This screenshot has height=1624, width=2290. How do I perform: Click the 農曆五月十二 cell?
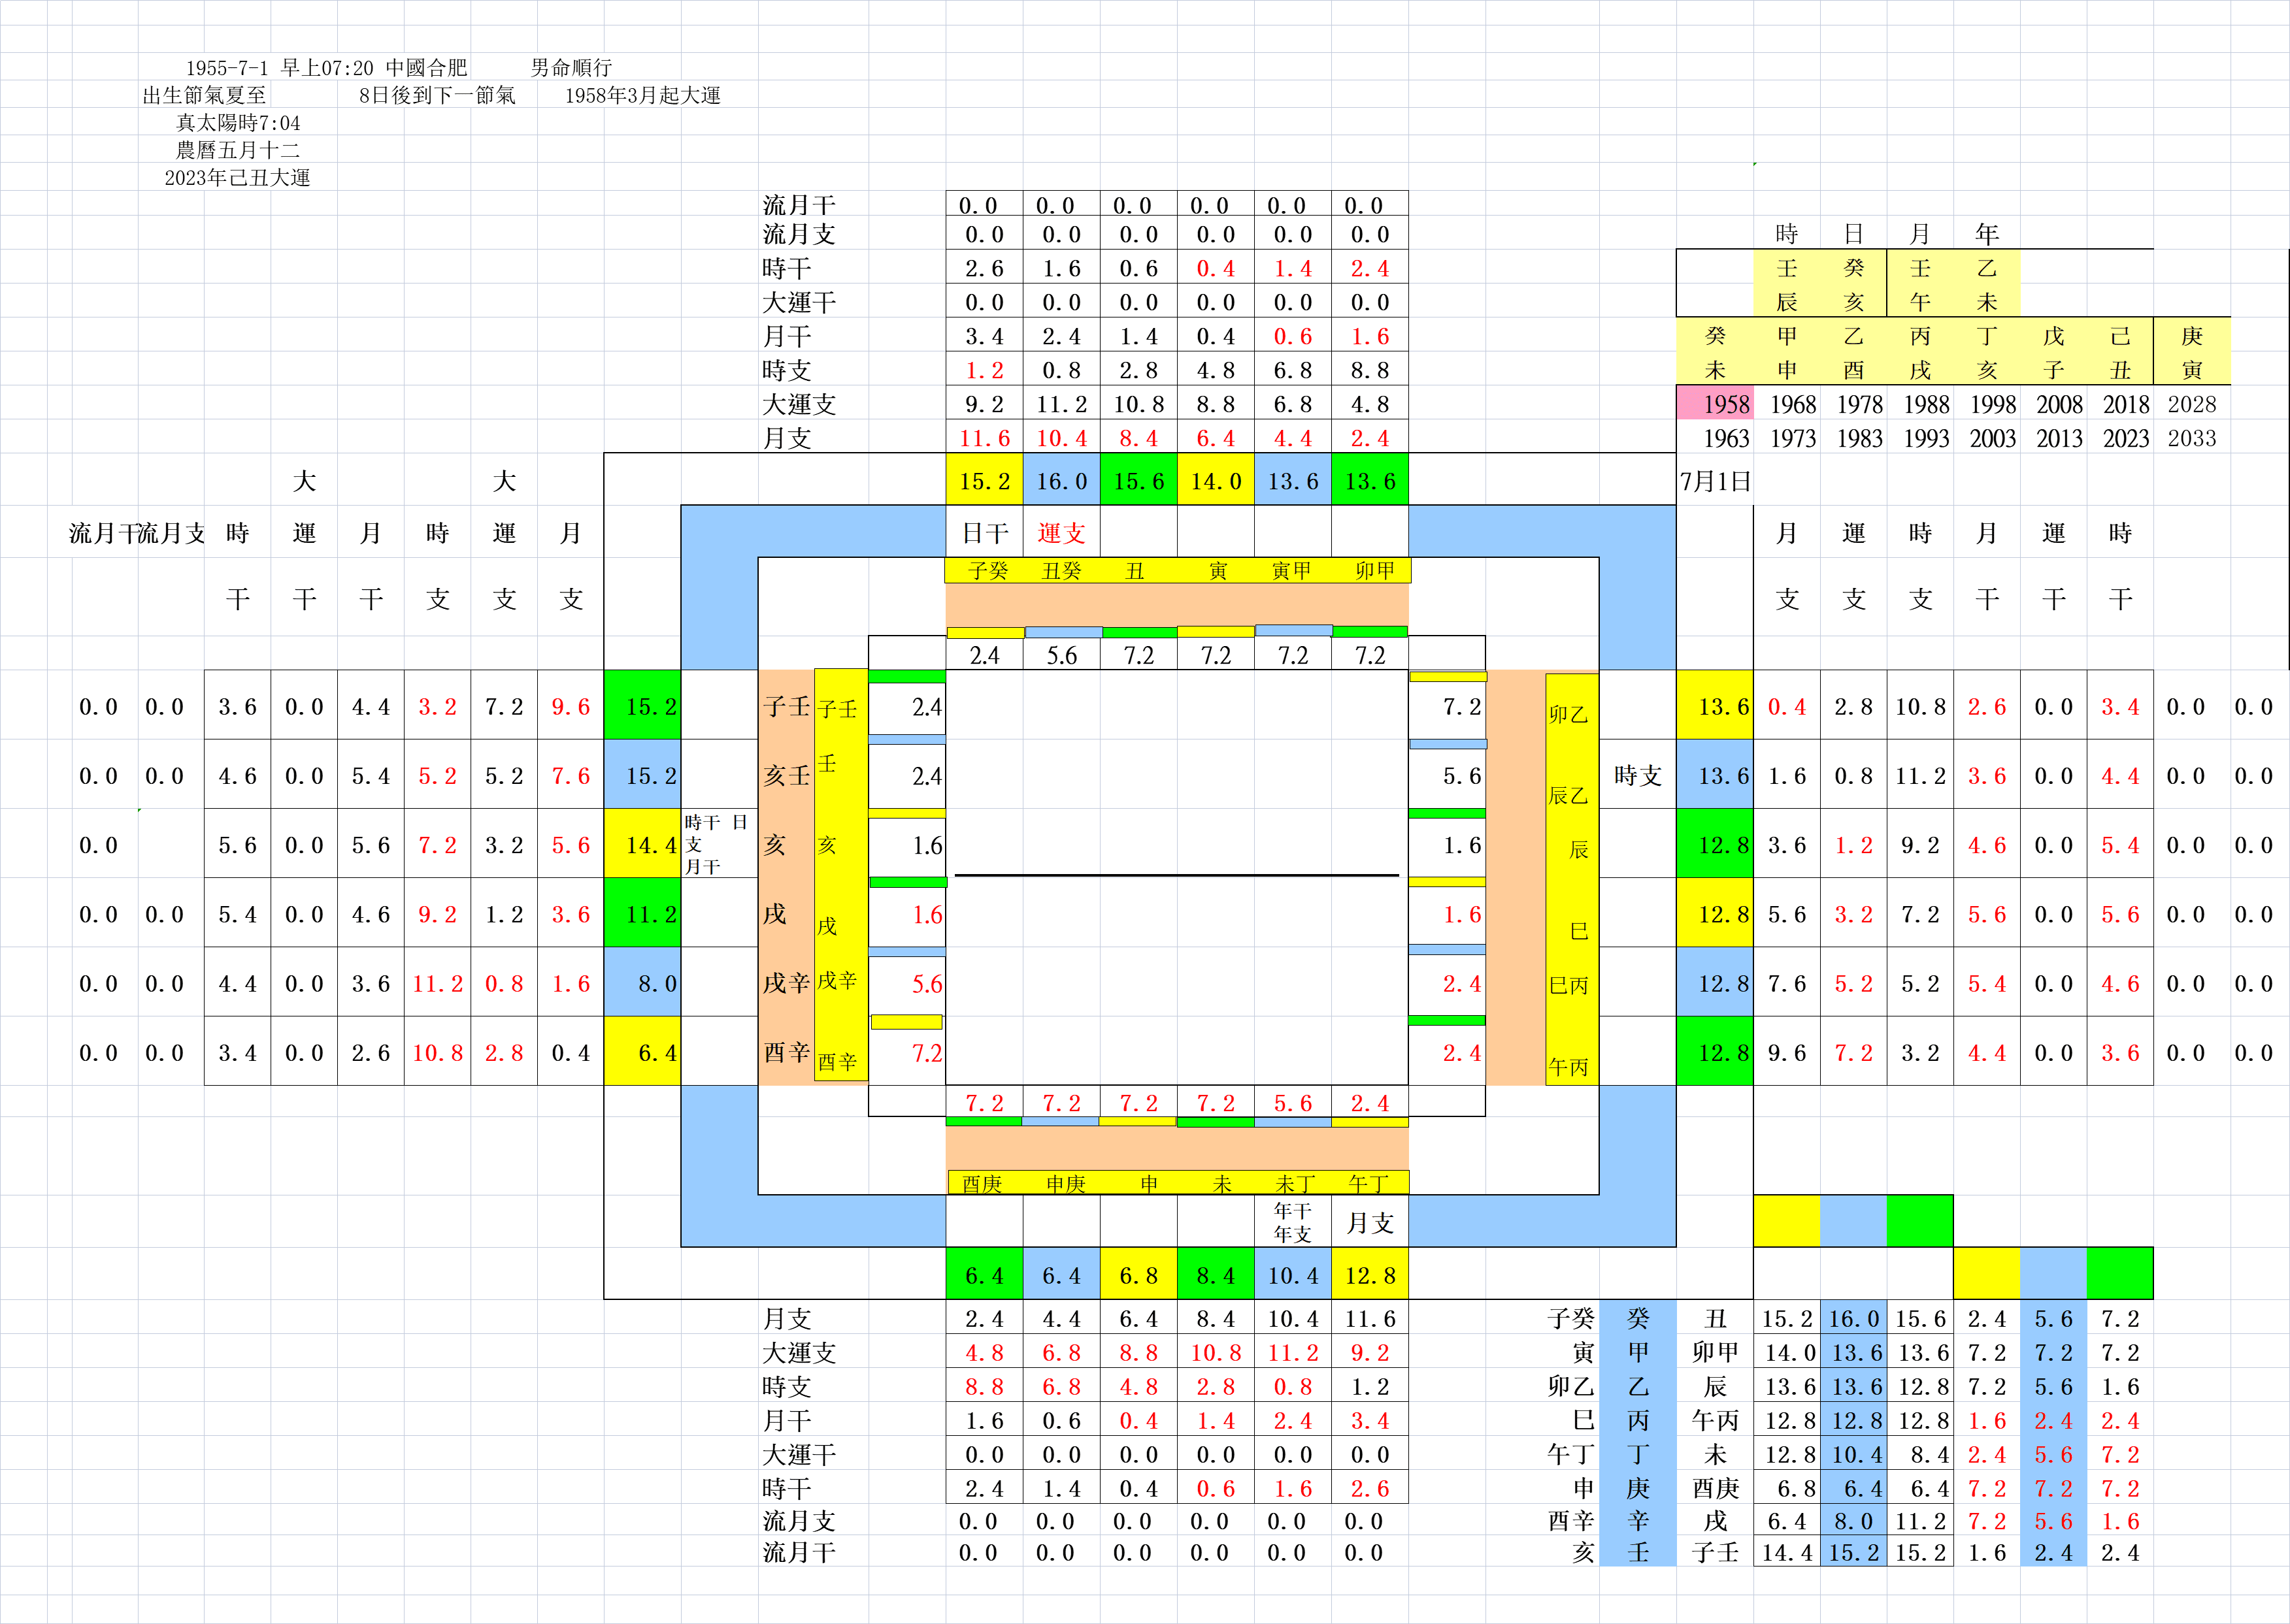point(238,150)
